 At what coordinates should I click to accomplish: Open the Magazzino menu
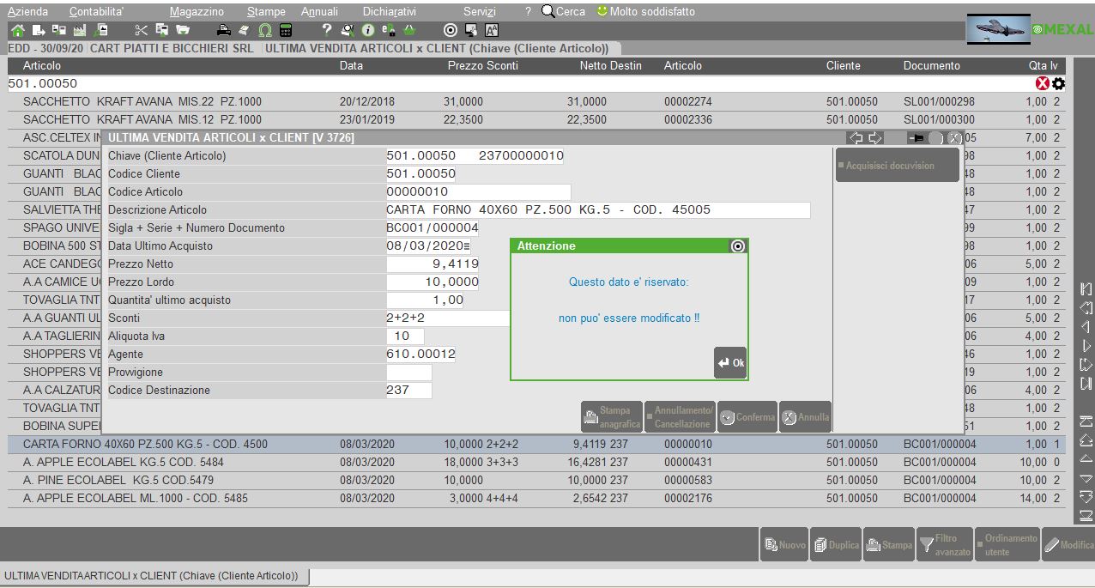click(197, 12)
